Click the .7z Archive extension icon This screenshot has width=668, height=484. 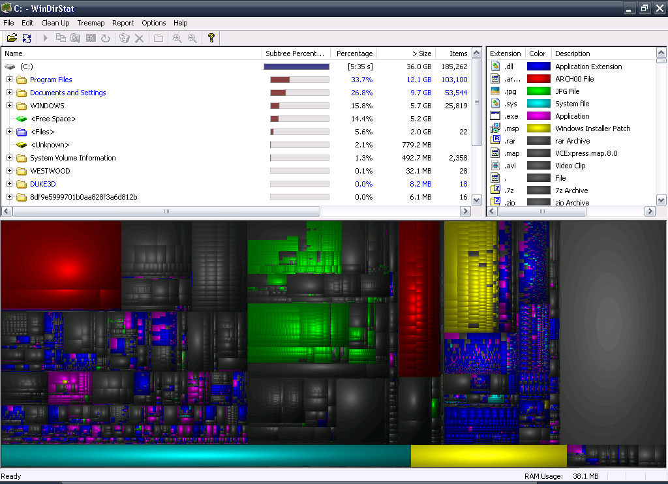coord(494,190)
